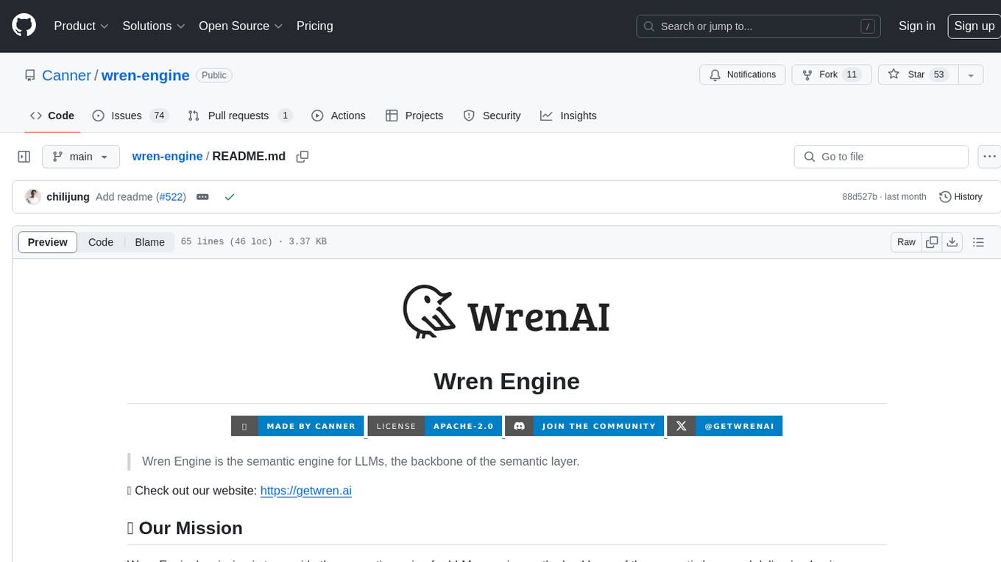
Task: Switch to the Projects tab
Action: pos(414,115)
